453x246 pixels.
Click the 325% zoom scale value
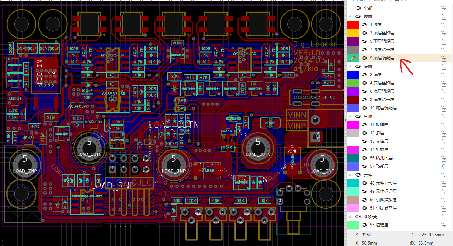[367, 235]
